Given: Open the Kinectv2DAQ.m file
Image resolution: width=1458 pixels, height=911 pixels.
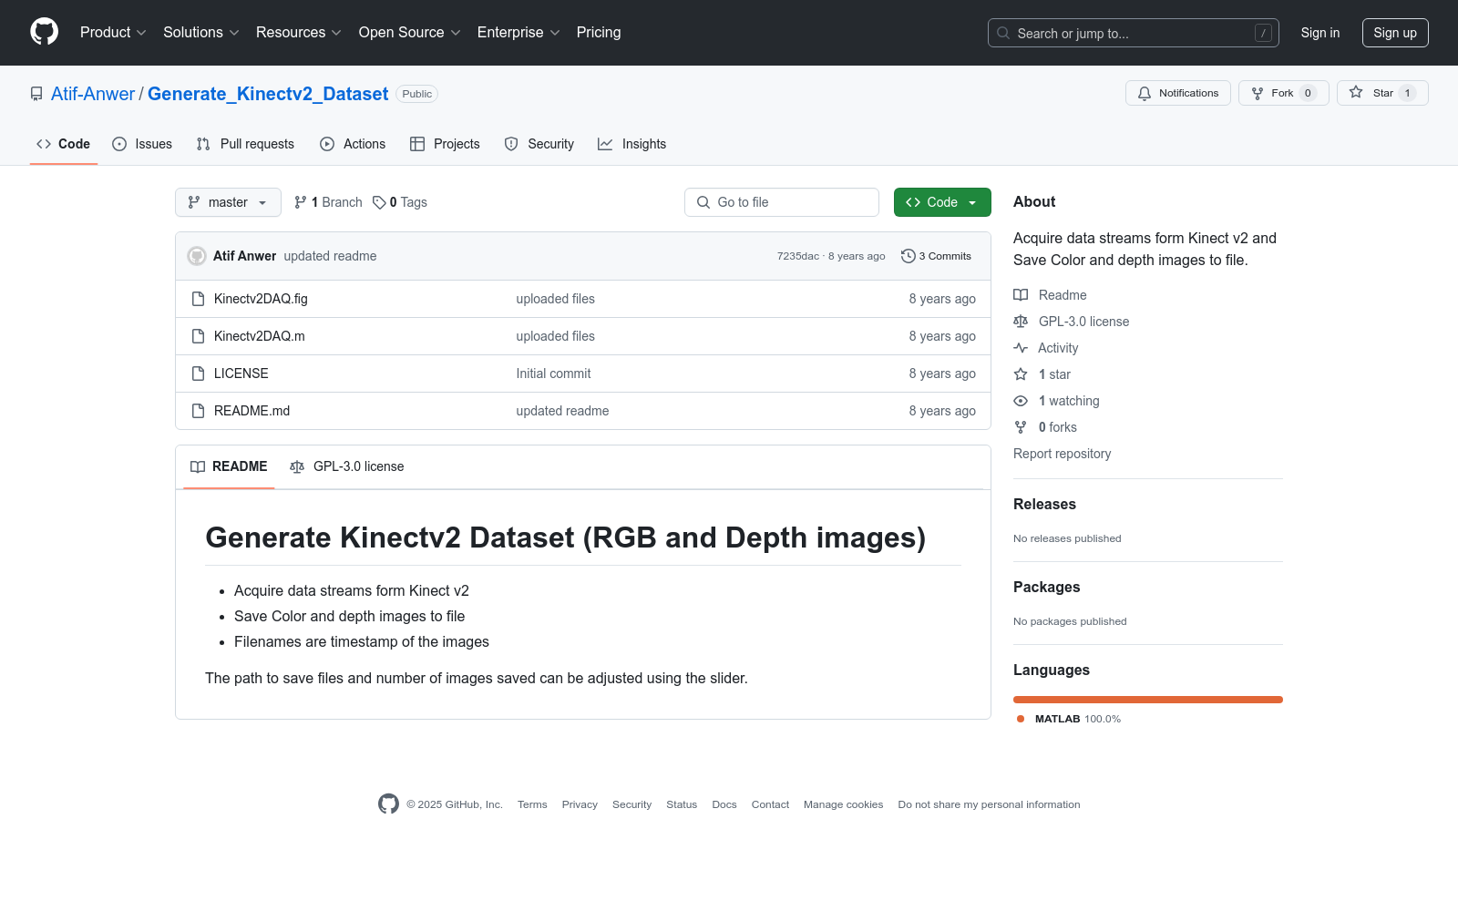Looking at the screenshot, I should pos(260,336).
